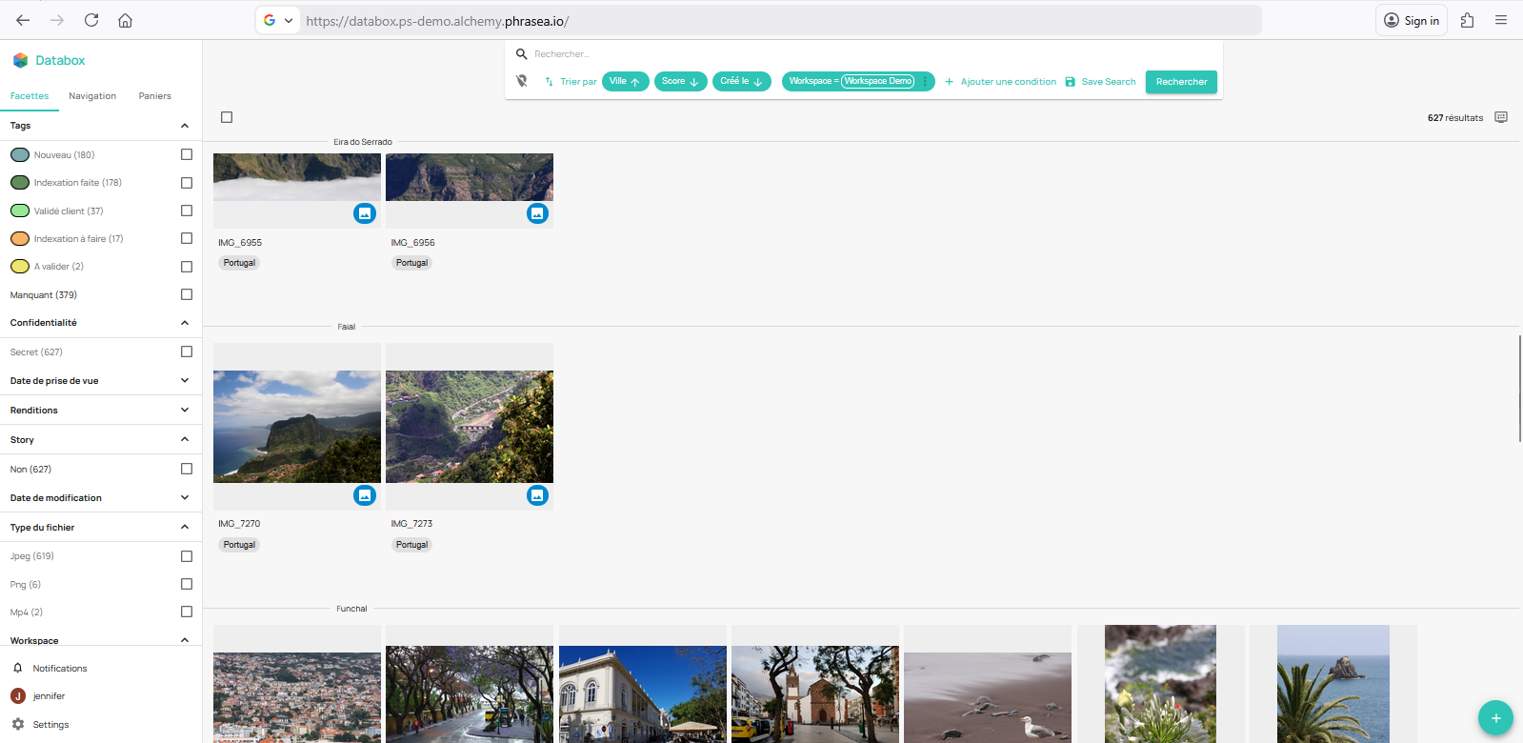Open the browser extensions icon
The width and height of the screenshot is (1523, 743).
click(1467, 20)
